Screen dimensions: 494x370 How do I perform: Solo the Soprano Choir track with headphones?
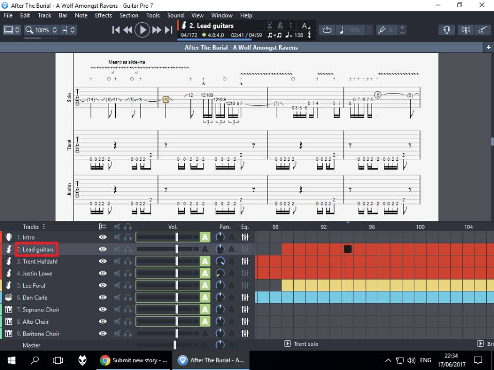tap(128, 309)
